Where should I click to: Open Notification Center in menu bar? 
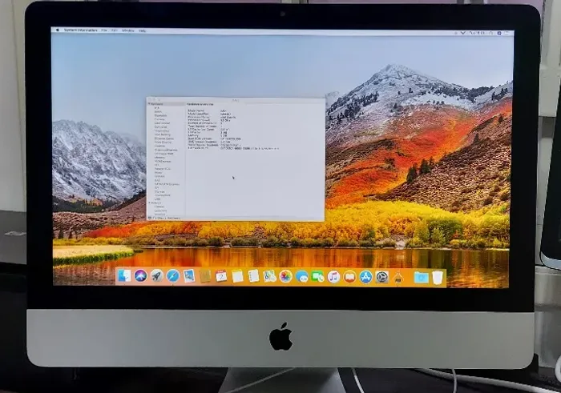click(507, 33)
